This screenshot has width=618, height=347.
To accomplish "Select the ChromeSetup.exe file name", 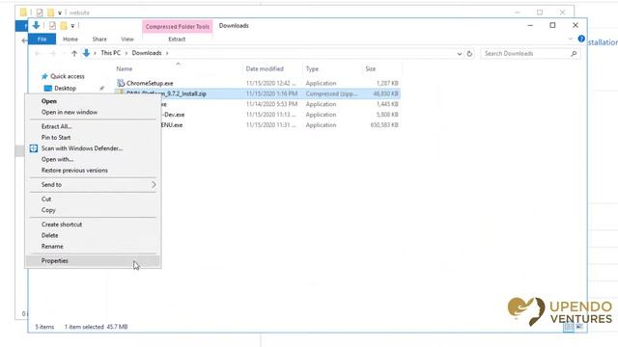I will coord(150,84).
